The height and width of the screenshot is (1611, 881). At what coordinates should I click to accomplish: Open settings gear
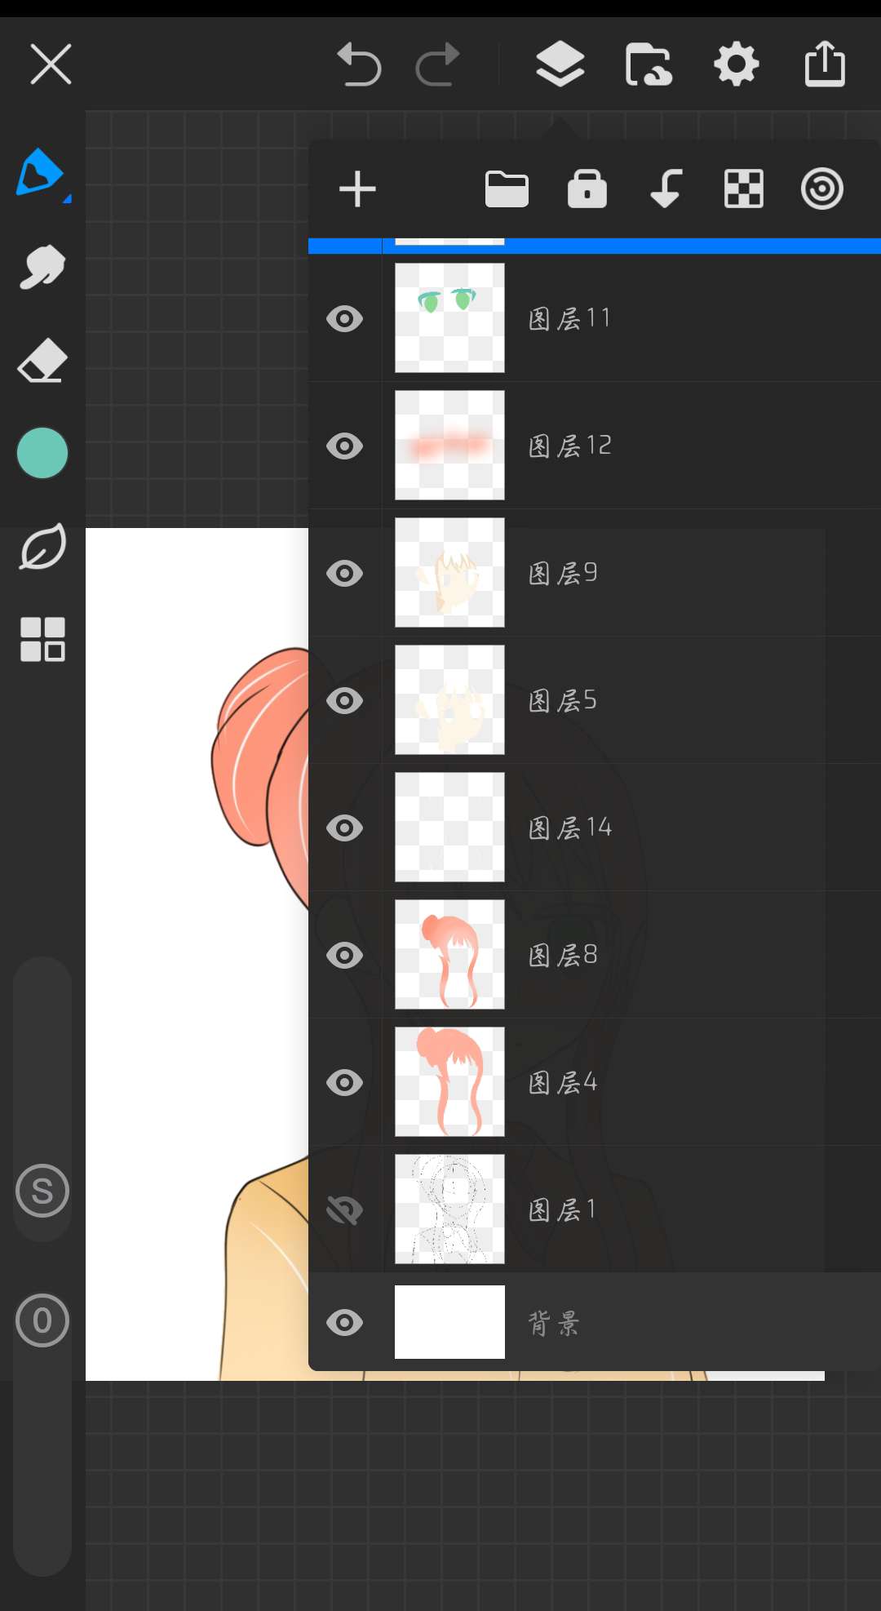pos(737,64)
